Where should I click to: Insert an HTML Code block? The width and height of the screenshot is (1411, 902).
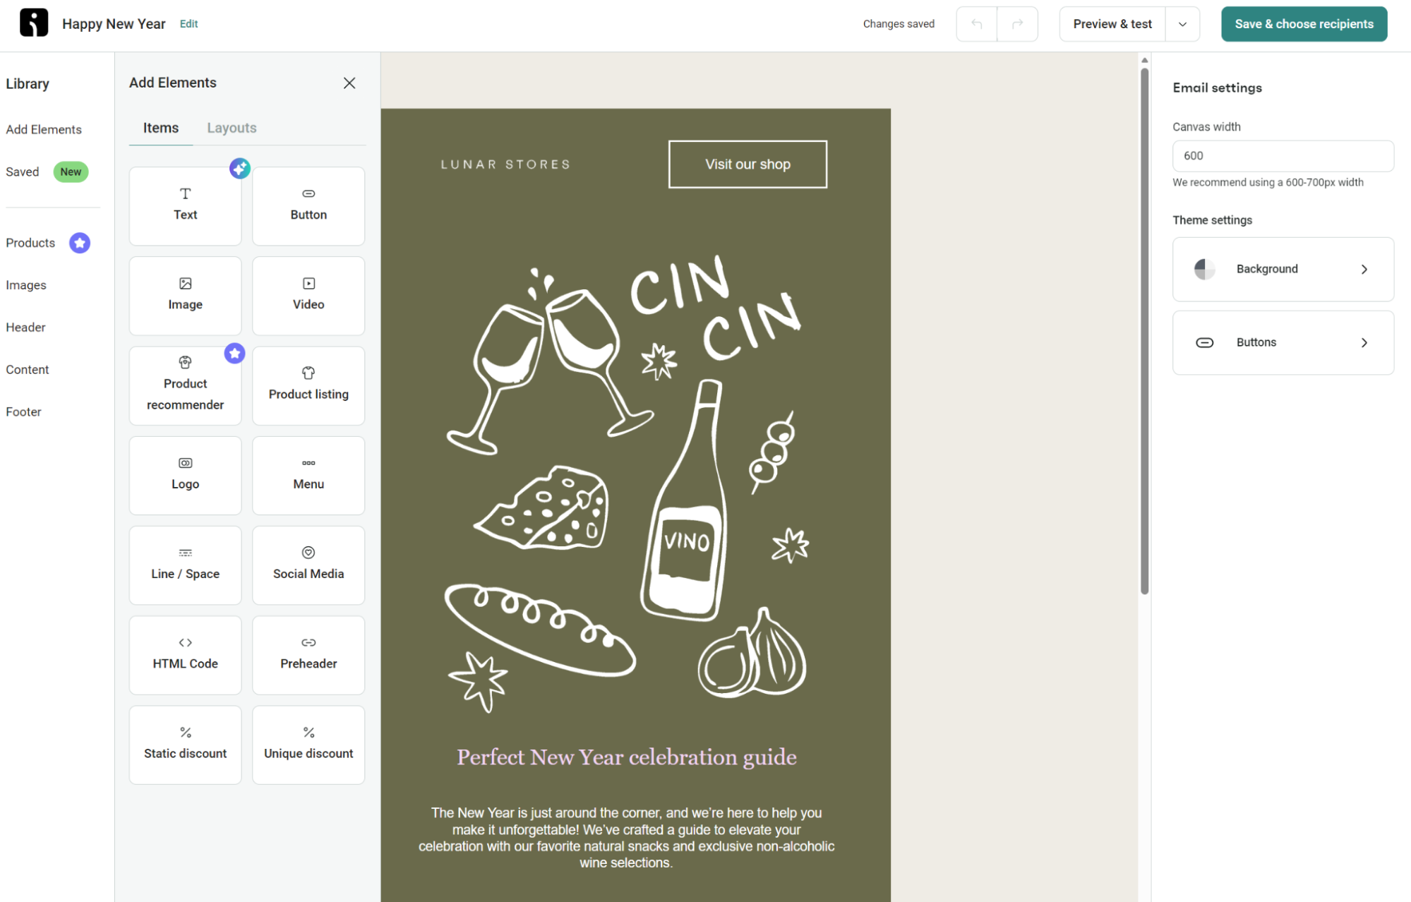point(185,654)
